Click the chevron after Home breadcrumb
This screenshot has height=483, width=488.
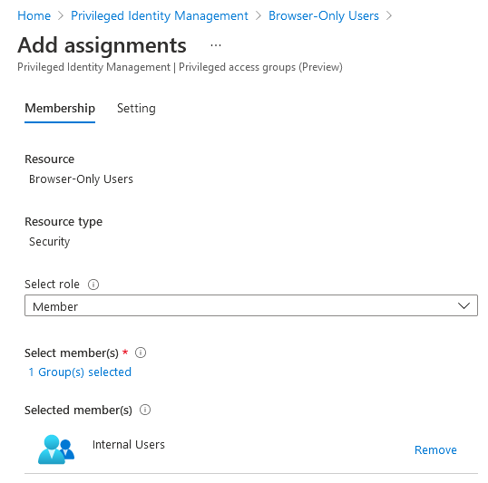(x=61, y=15)
